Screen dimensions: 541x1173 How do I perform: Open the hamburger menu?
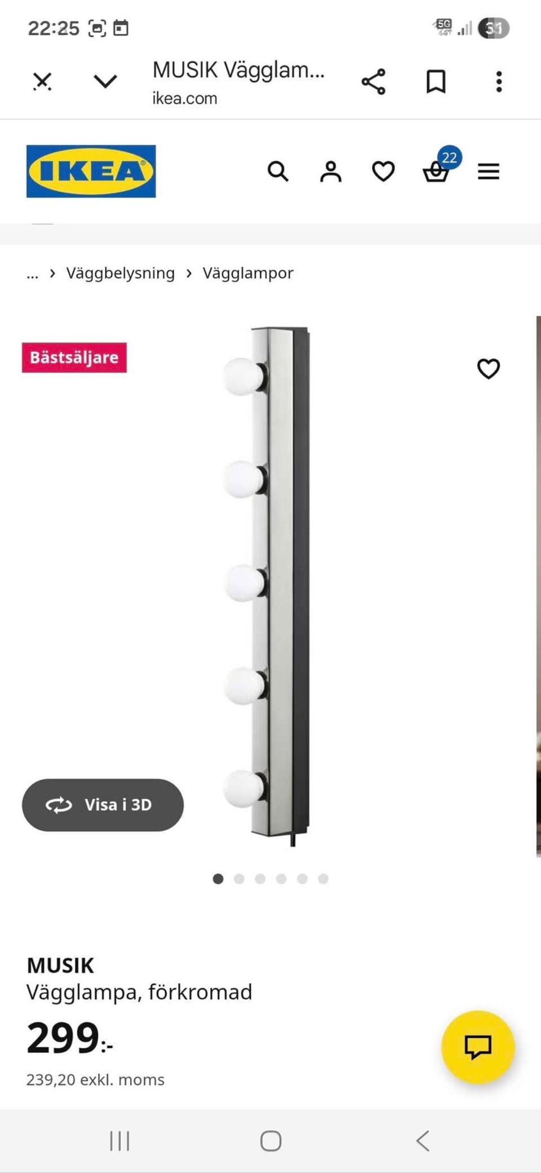coord(489,171)
